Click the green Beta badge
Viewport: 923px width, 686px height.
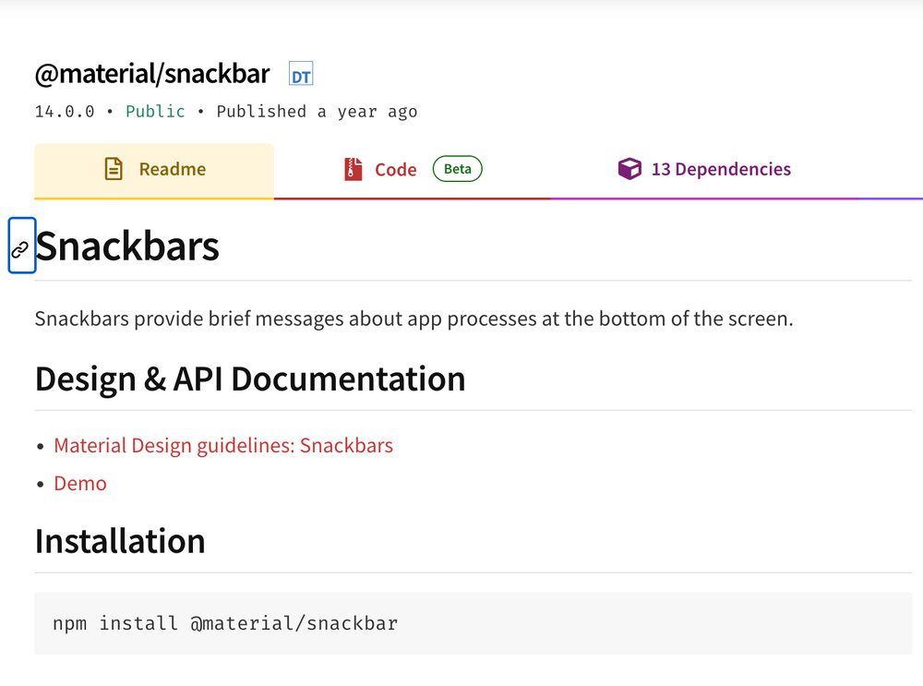pos(458,169)
